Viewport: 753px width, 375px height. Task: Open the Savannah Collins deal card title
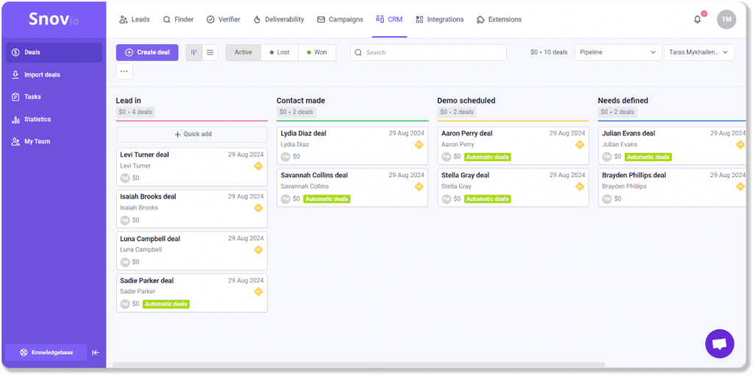point(314,175)
